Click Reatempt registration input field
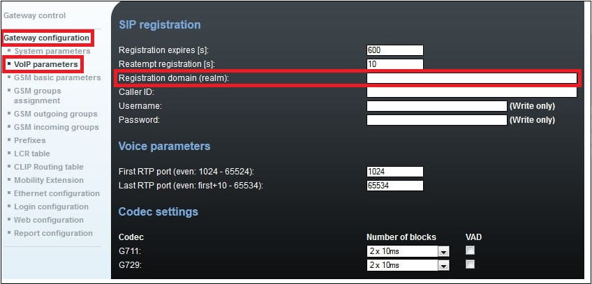 tap(395, 64)
